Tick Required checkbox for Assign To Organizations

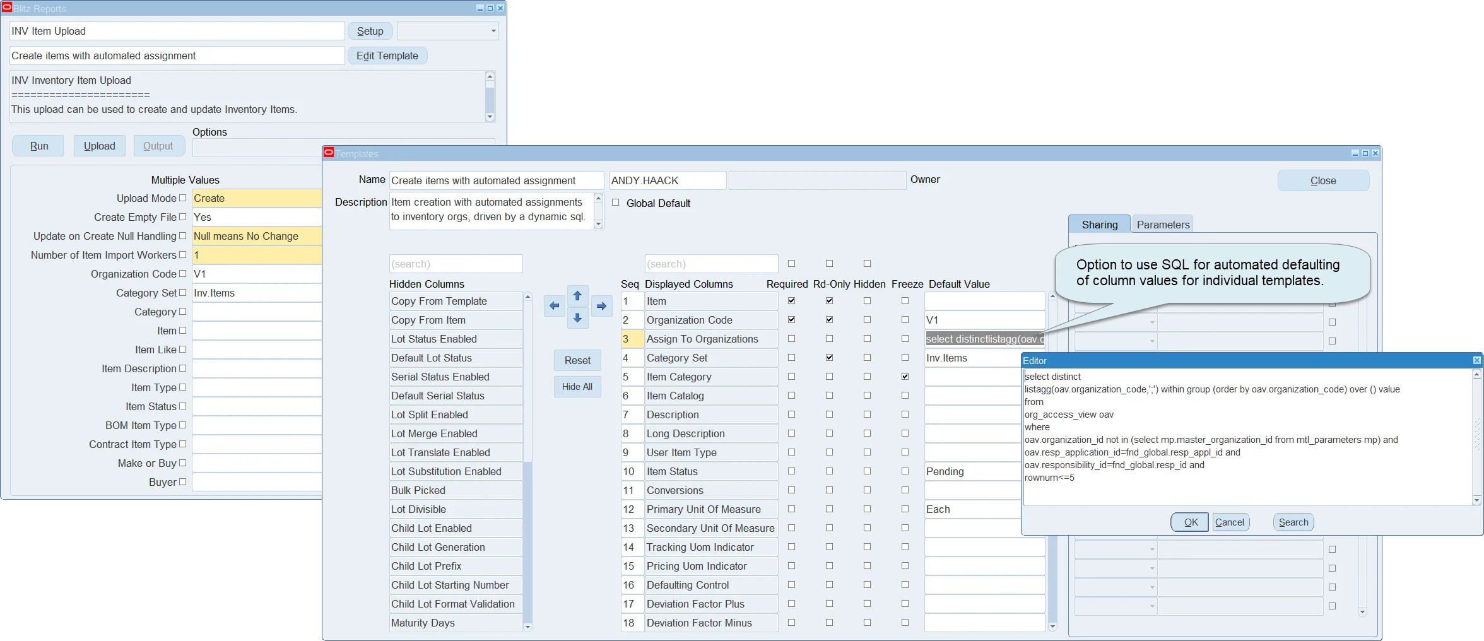tap(791, 339)
